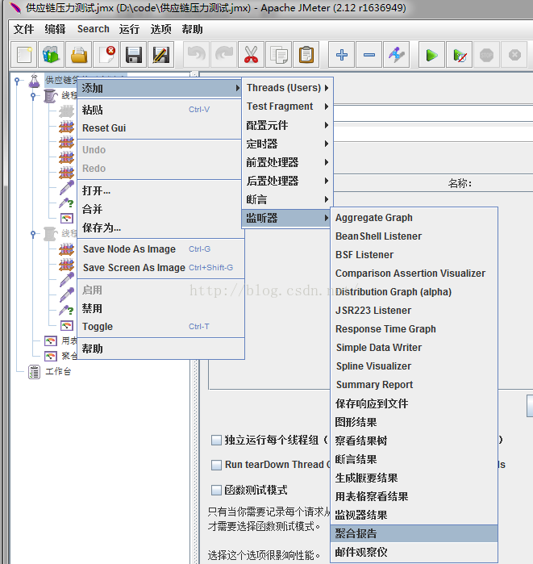533x564 pixels.
Task: Click the Copy toolbar icon
Action: (278, 55)
